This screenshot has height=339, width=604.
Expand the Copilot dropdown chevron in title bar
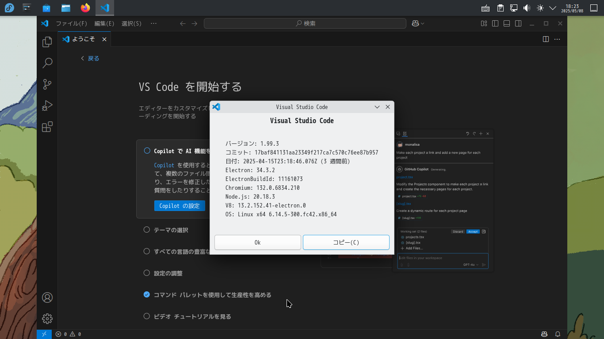coord(423,23)
